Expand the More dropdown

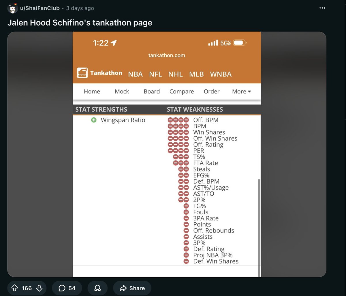[242, 91]
